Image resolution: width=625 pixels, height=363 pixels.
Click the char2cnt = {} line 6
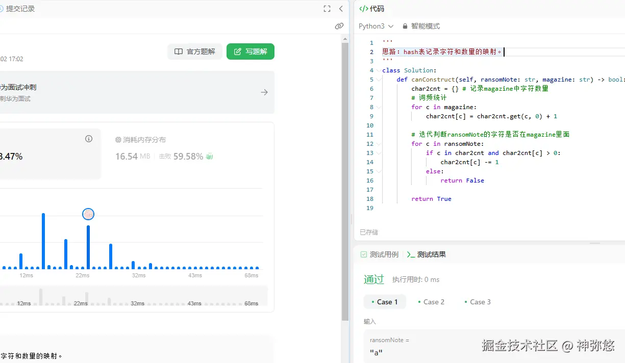click(480, 89)
